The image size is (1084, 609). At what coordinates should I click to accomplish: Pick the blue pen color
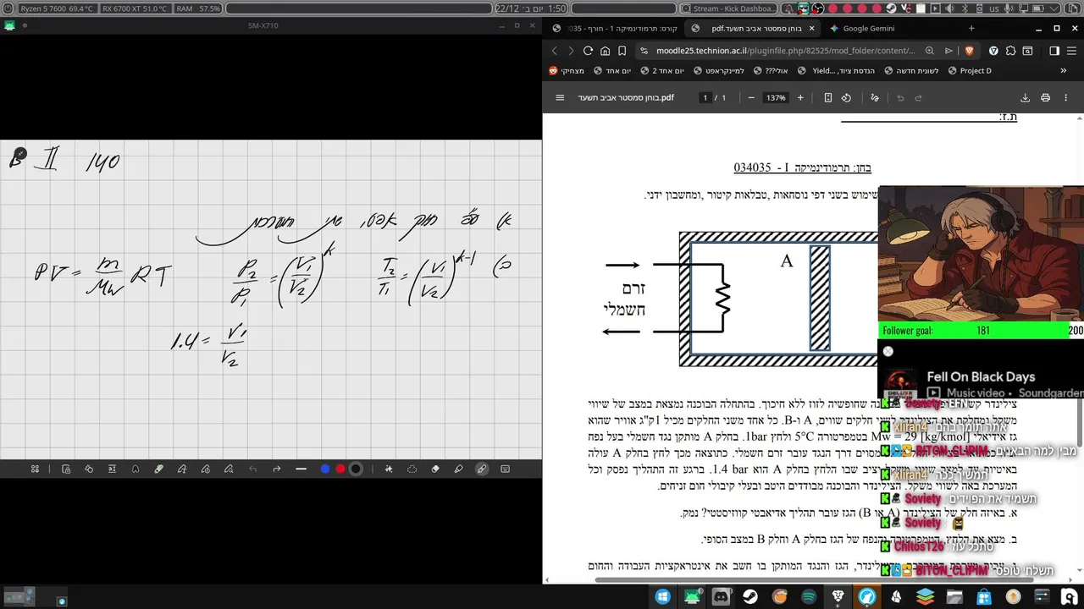pos(325,469)
